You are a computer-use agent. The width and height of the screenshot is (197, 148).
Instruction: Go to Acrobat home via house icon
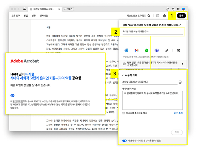(x=24, y=9)
